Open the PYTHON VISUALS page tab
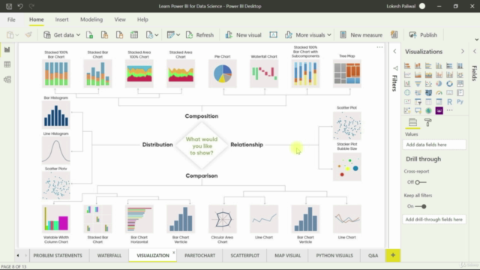This screenshot has height=270, width=480. click(334, 255)
